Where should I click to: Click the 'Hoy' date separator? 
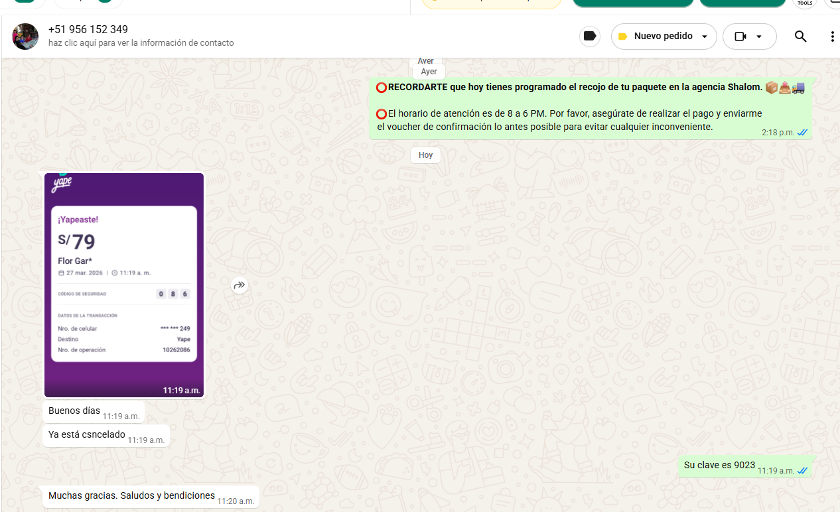click(x=425, y=155)
